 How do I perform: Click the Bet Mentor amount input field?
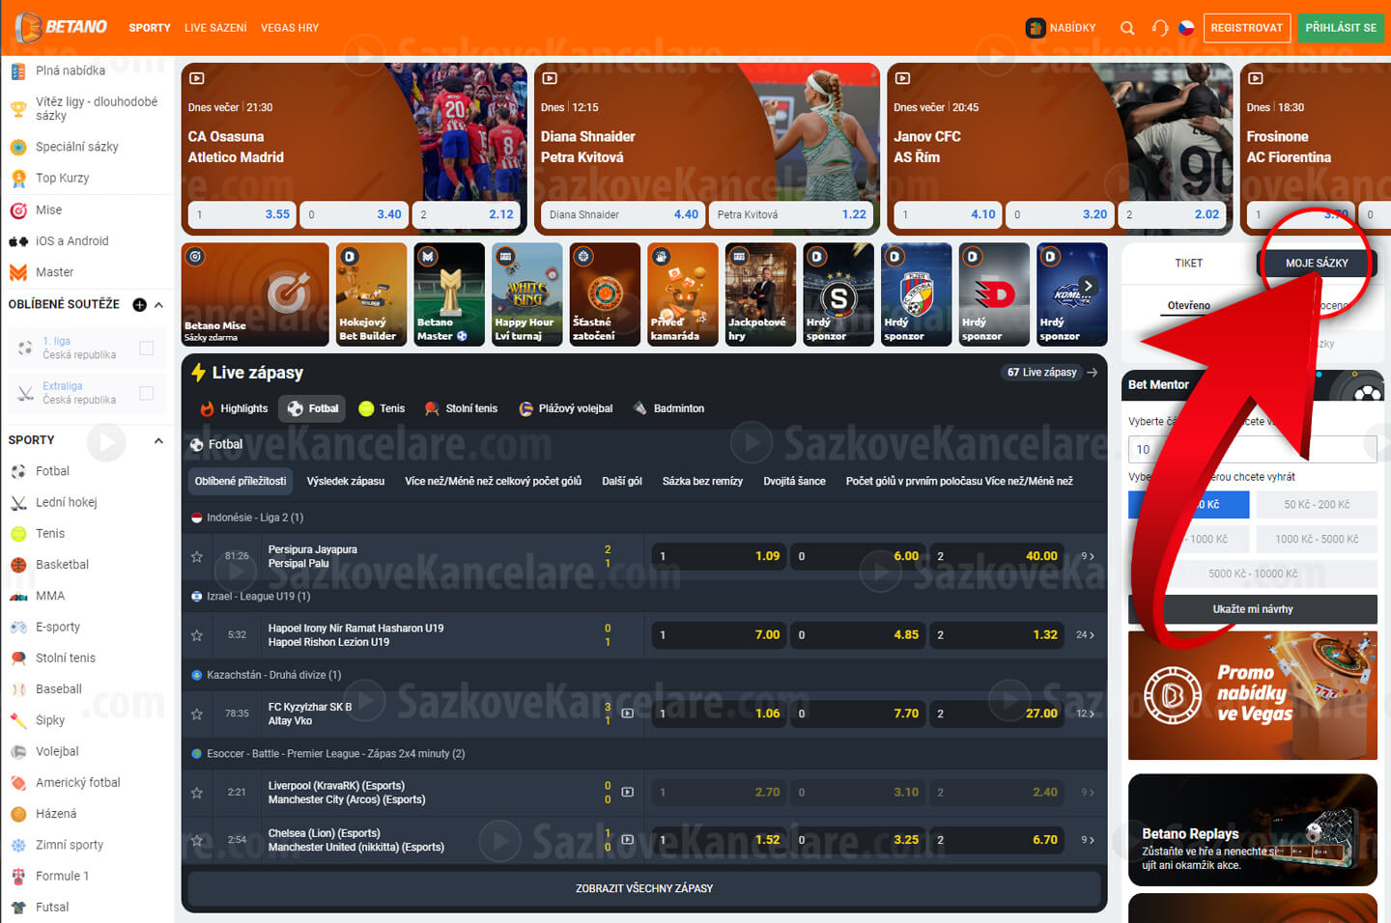(x=1253, y=449)
